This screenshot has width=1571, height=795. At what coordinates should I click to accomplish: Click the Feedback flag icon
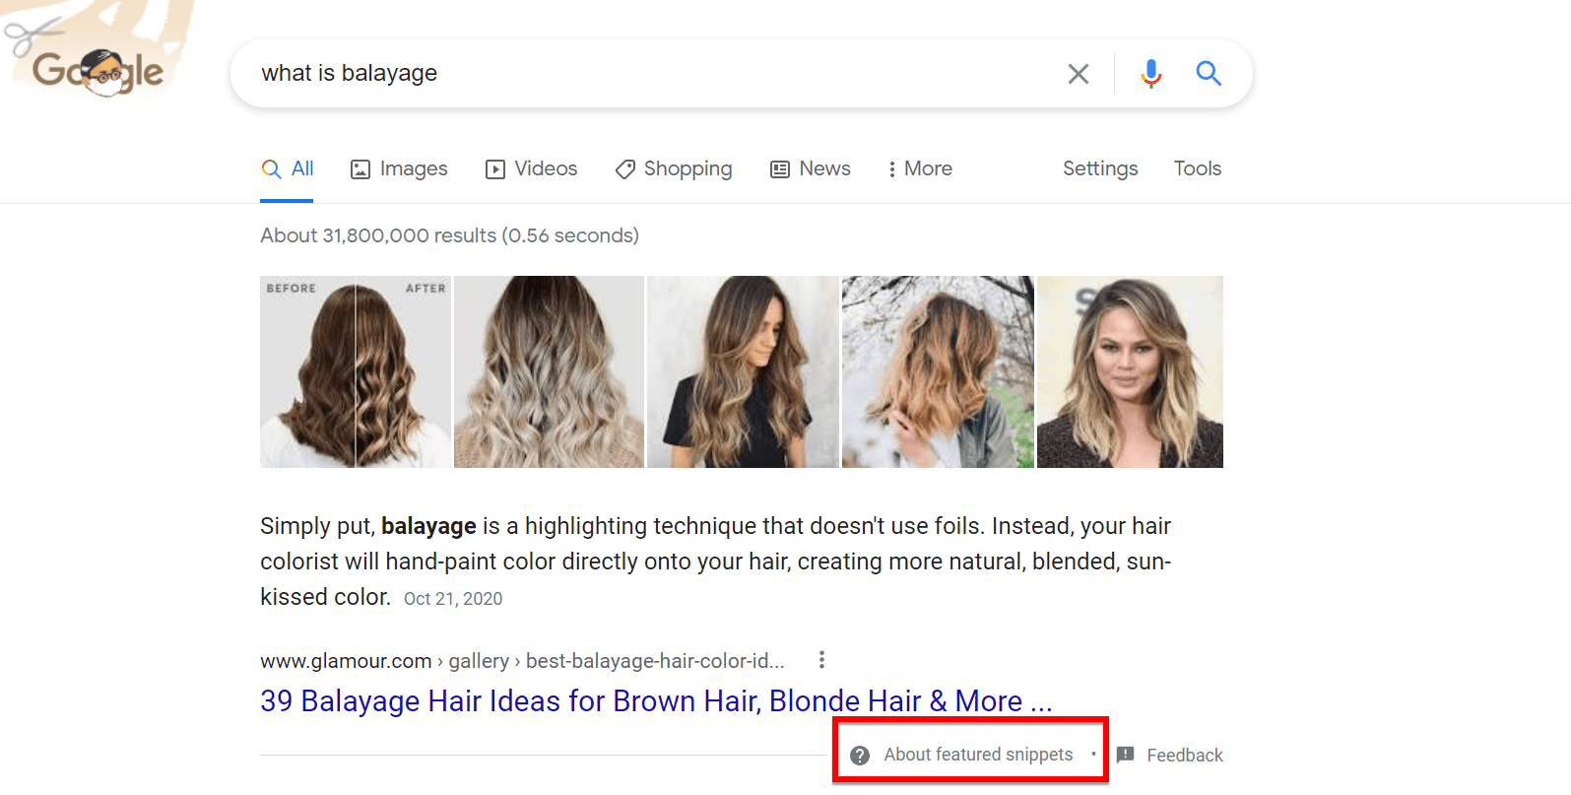[1125, 755]
